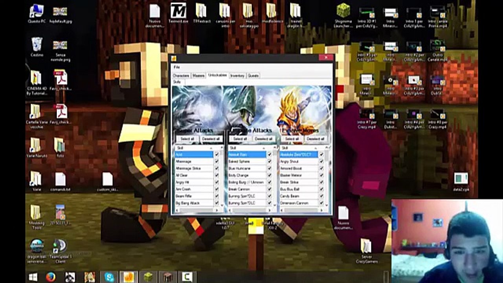Open Questo PC desktop icon
503x283 pixels.
coord(37,14)
